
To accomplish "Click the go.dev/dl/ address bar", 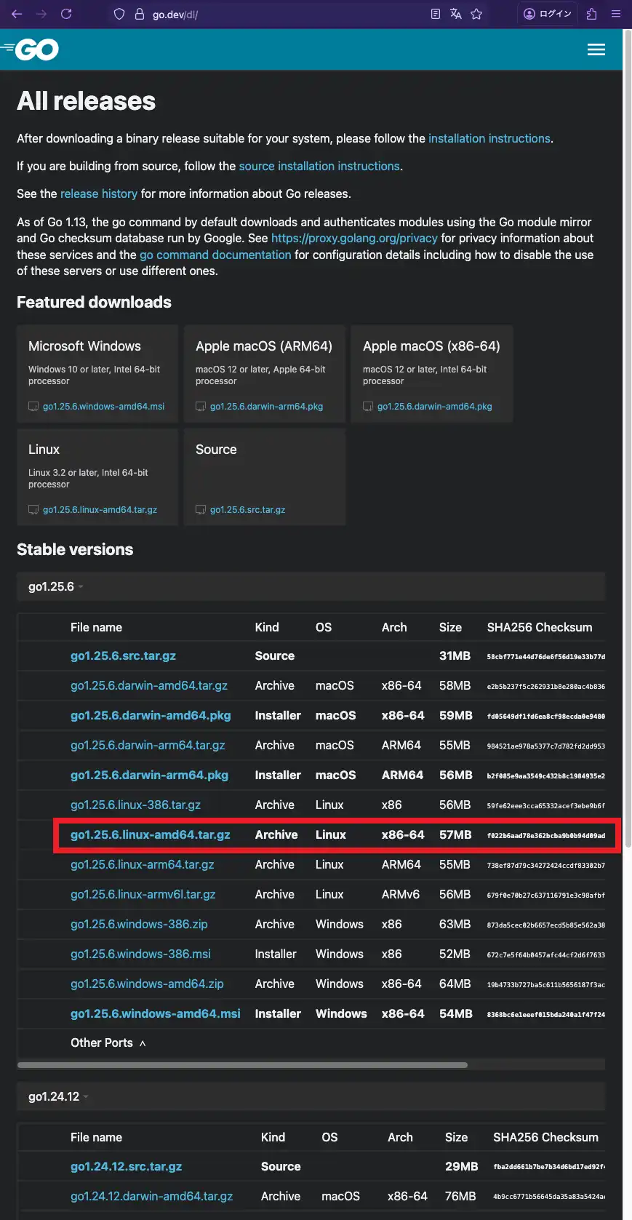I will 276,15.
